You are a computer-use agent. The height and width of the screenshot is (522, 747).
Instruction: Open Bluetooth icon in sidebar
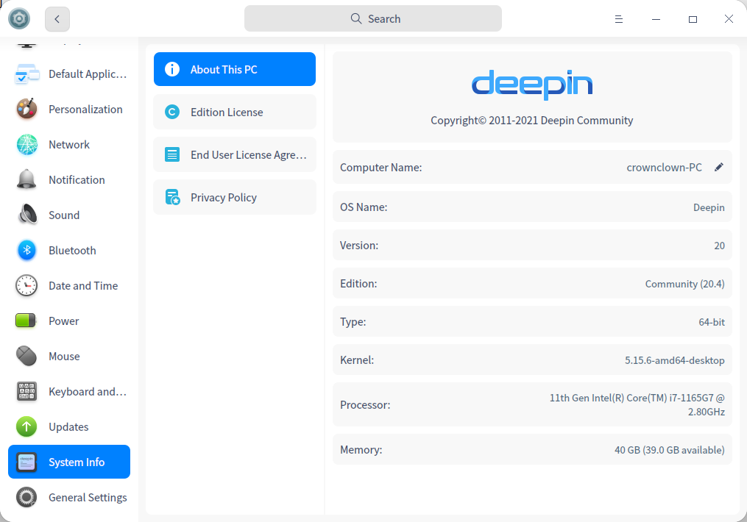(26, 250)
